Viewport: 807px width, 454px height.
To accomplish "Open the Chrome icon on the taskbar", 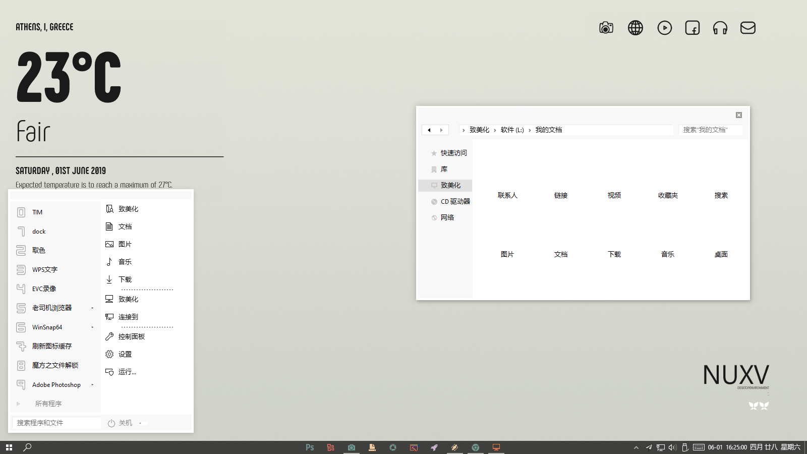I will [x=476, y=447].
